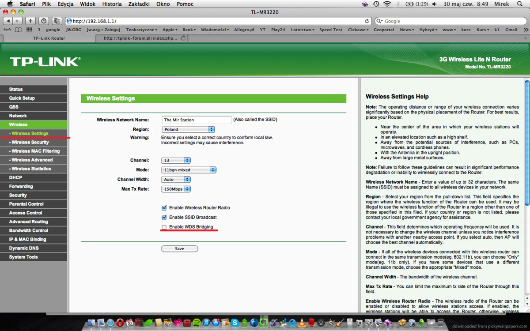The image size is (530, 331).
Task: Open Top Sites grid icon
Action: [29, 30]
